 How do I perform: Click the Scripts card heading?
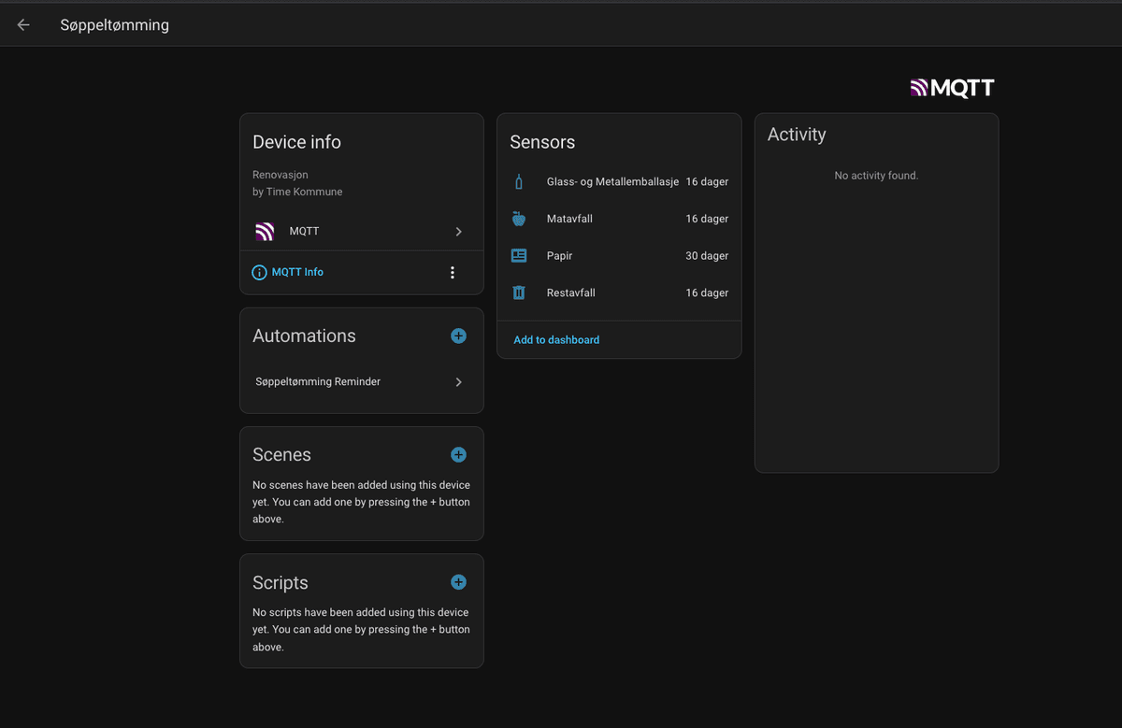(x=280, y=582)
